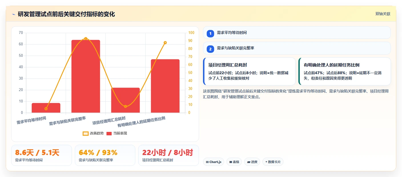Click the red bar for 有明确处理人的延期任务比例
Screen dimensions: 402x177
click(x=165, y=86)
